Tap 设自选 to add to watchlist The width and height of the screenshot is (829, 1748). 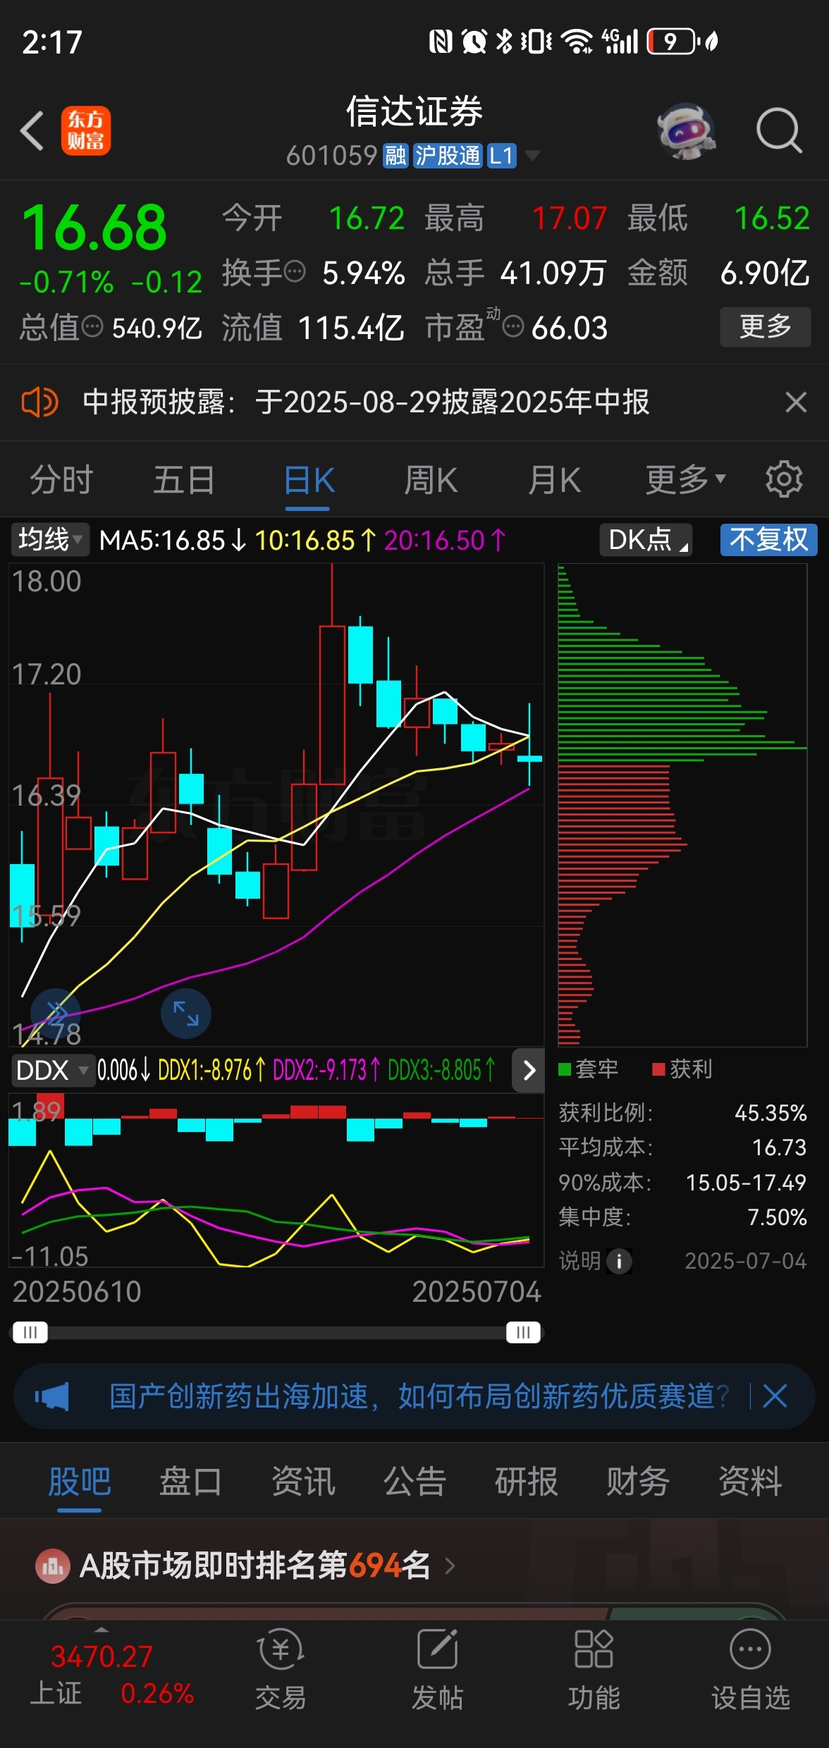click(x=750, y=1670)
